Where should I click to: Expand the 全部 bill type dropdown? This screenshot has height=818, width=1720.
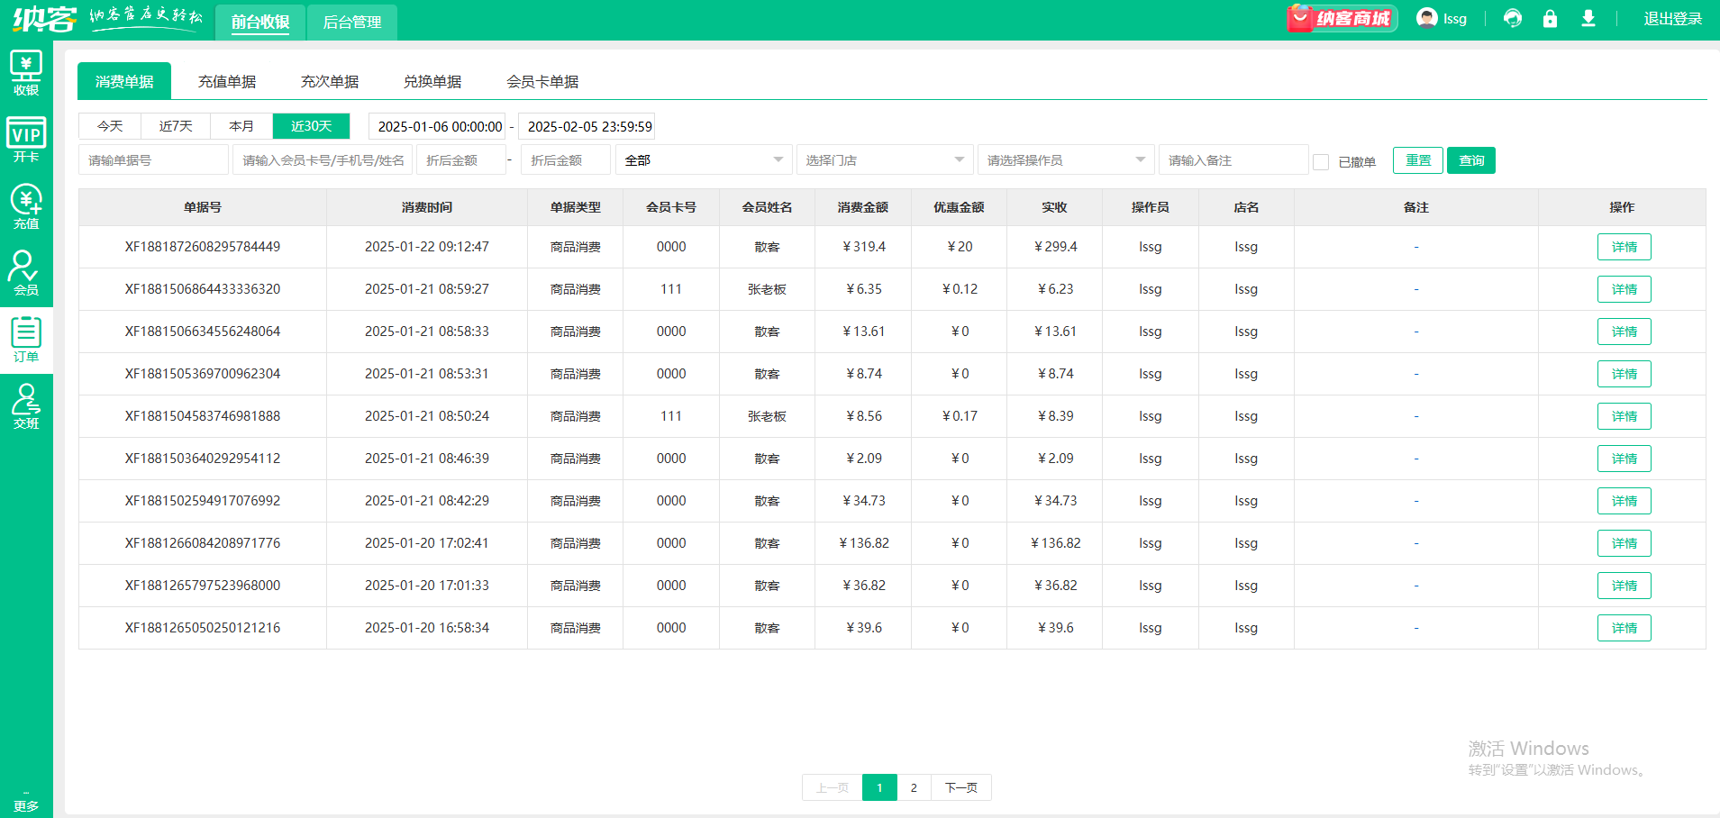pos(704,160)
